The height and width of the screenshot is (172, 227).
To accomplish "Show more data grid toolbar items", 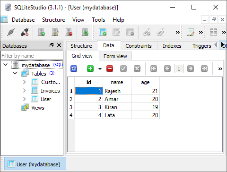I will (x=220, y=69).
